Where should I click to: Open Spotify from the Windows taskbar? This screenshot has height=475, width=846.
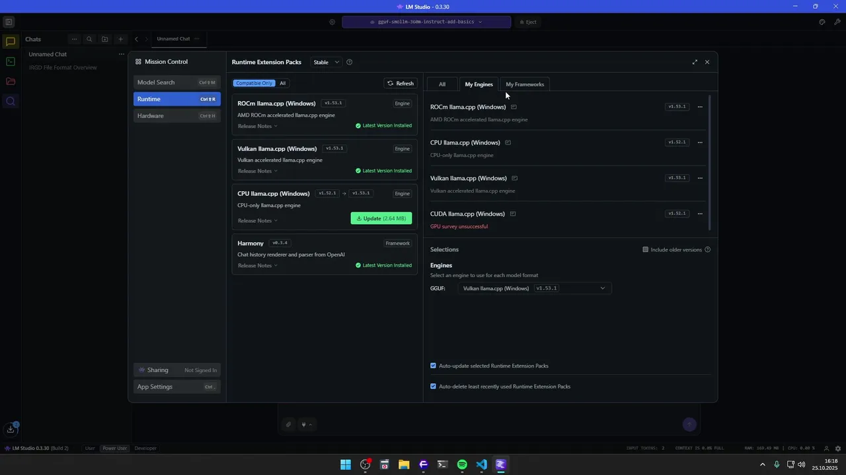point(462,464)
